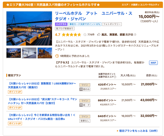Click 640ポイント〜 value
This screenshot has height=136, width=164.
pos(107,116)
